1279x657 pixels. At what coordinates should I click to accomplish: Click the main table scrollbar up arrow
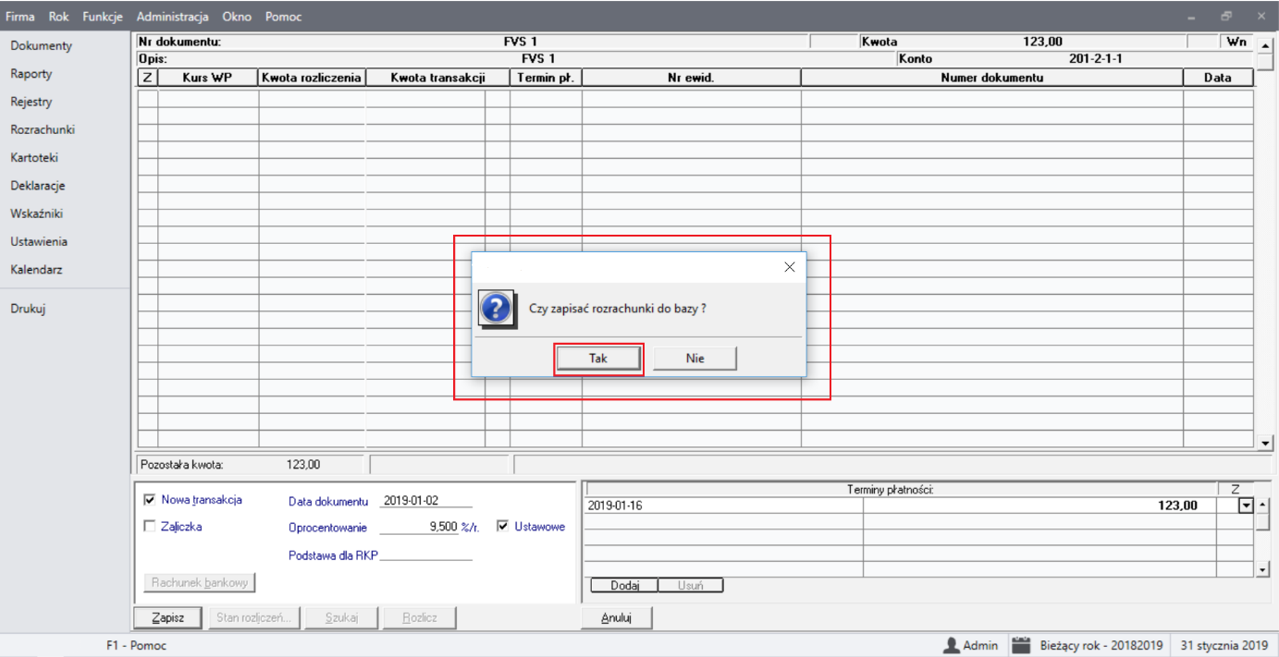(x=1266, y=45)
